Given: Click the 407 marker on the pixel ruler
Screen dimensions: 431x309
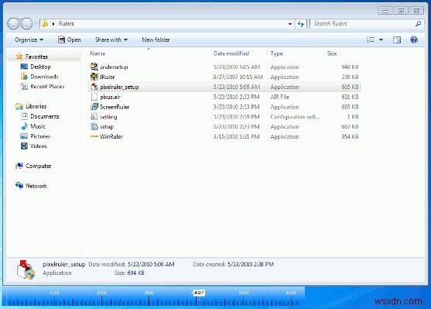Looking at the screenshot, I should coord(199,293).
